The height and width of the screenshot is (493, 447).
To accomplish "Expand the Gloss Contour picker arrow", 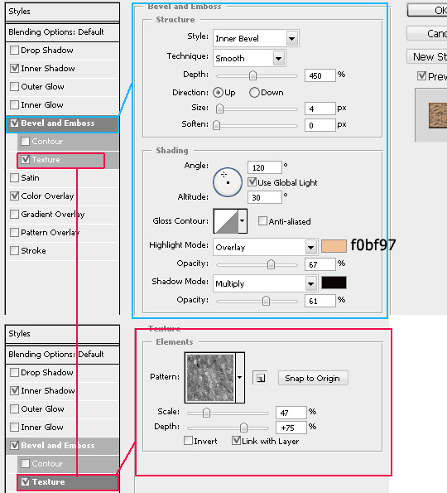I will point(243,221).
